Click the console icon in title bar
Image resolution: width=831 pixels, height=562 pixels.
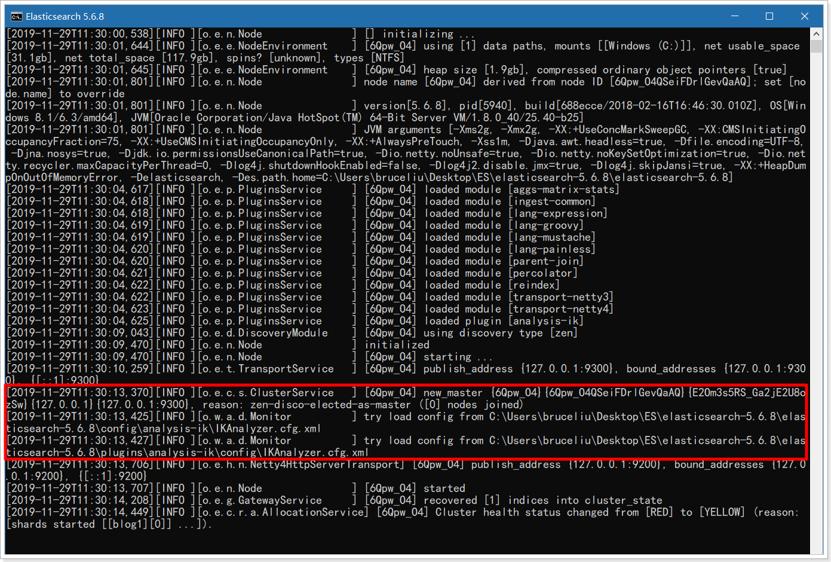coord(16,16)
